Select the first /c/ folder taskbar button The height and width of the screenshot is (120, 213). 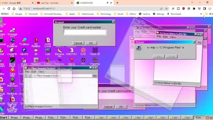(x=101, y=118)
